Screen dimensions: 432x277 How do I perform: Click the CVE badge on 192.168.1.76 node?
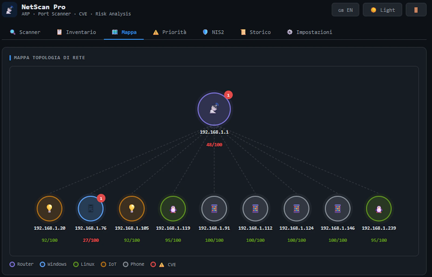point(101,198)
